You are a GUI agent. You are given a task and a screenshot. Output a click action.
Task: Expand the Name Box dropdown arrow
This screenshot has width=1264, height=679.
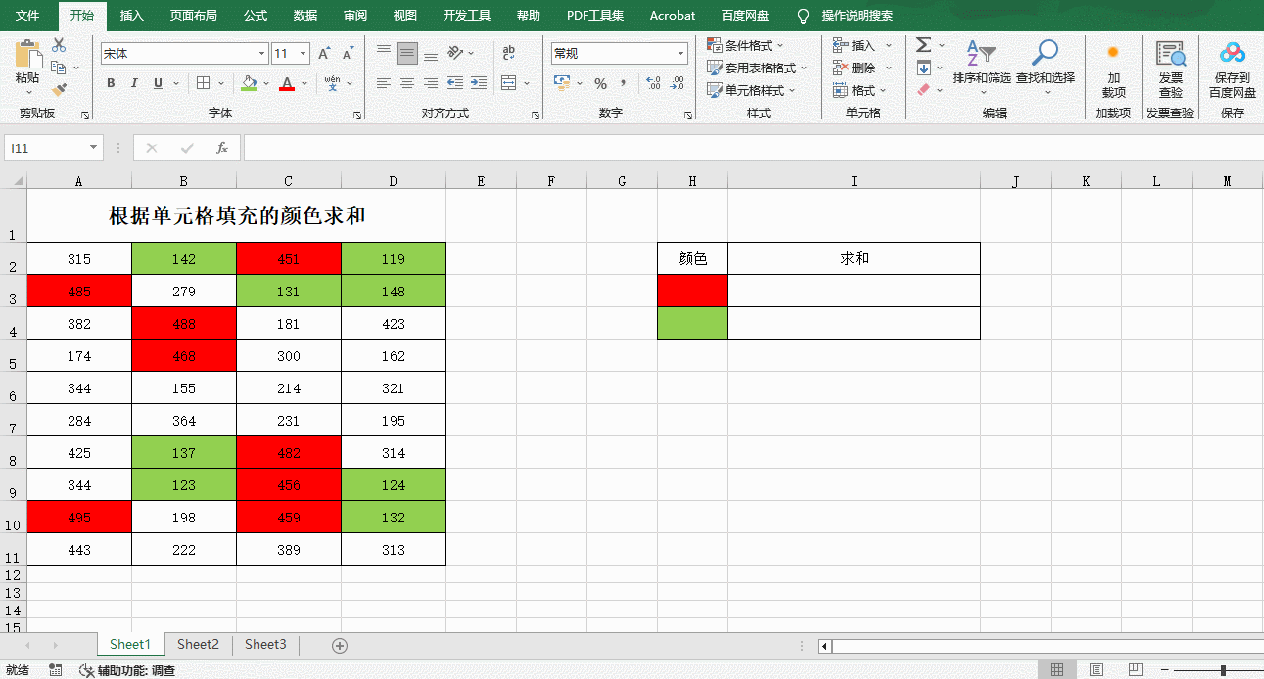click(94, 148)
